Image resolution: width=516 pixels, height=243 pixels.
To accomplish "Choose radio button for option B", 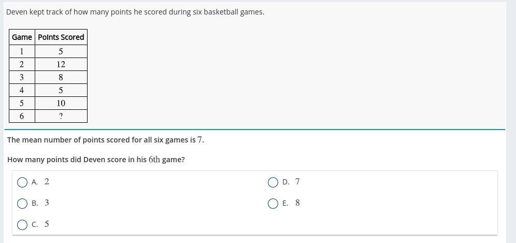I will [22, 204].
